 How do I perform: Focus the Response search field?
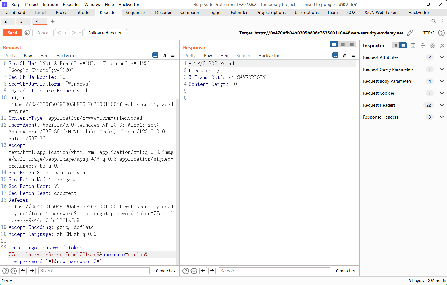click(x=274, y=271)
